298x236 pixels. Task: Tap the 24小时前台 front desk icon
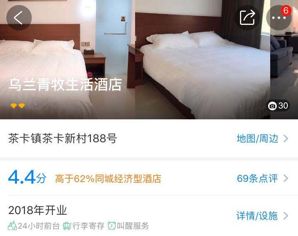tap(12, 226)
